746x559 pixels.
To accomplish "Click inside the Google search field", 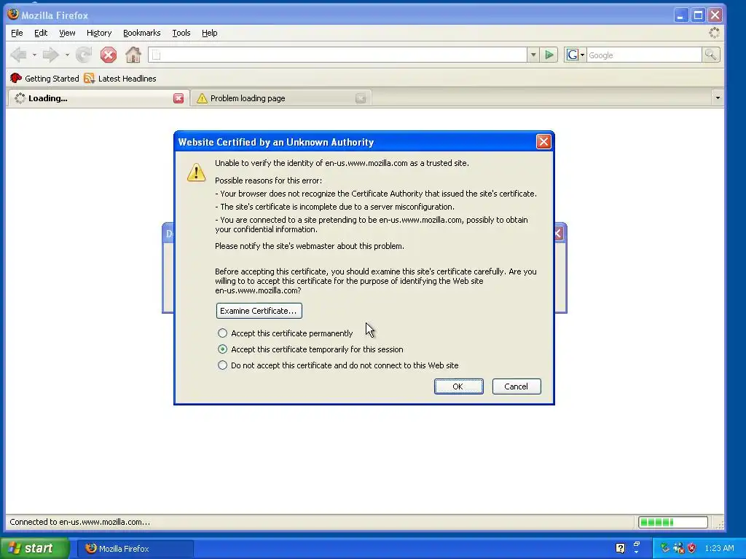I will (x=644, y=55).
